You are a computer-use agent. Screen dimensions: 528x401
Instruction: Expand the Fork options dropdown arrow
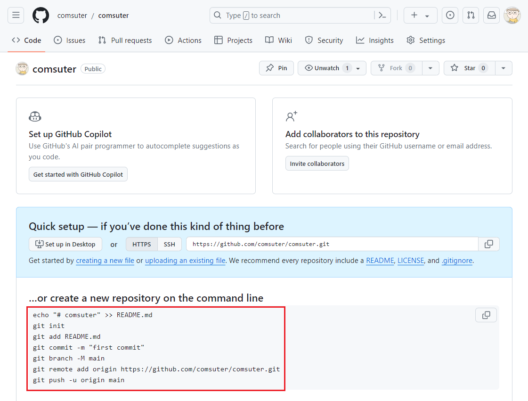point(431,68)
